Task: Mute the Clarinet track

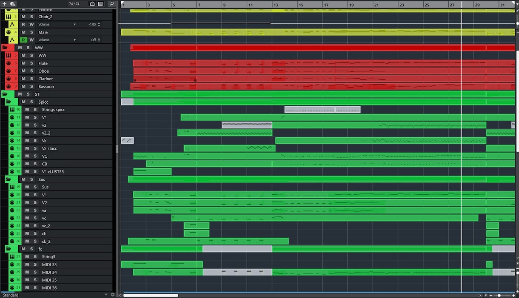Action: point(23,79)
